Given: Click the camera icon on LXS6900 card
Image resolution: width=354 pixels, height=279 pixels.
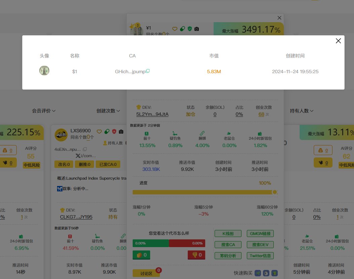Looking at the screenshot, I should (121, 132).
